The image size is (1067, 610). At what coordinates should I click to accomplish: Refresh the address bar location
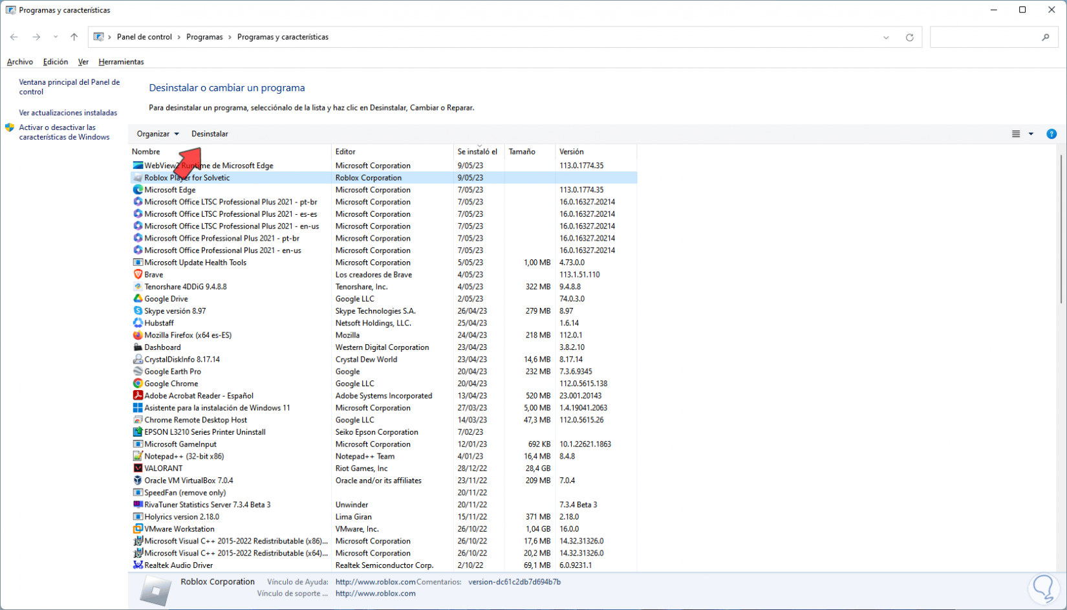[x=909, y=38]
